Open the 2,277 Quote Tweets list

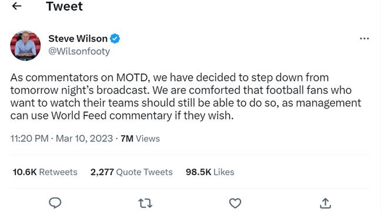tap(132, 172)
